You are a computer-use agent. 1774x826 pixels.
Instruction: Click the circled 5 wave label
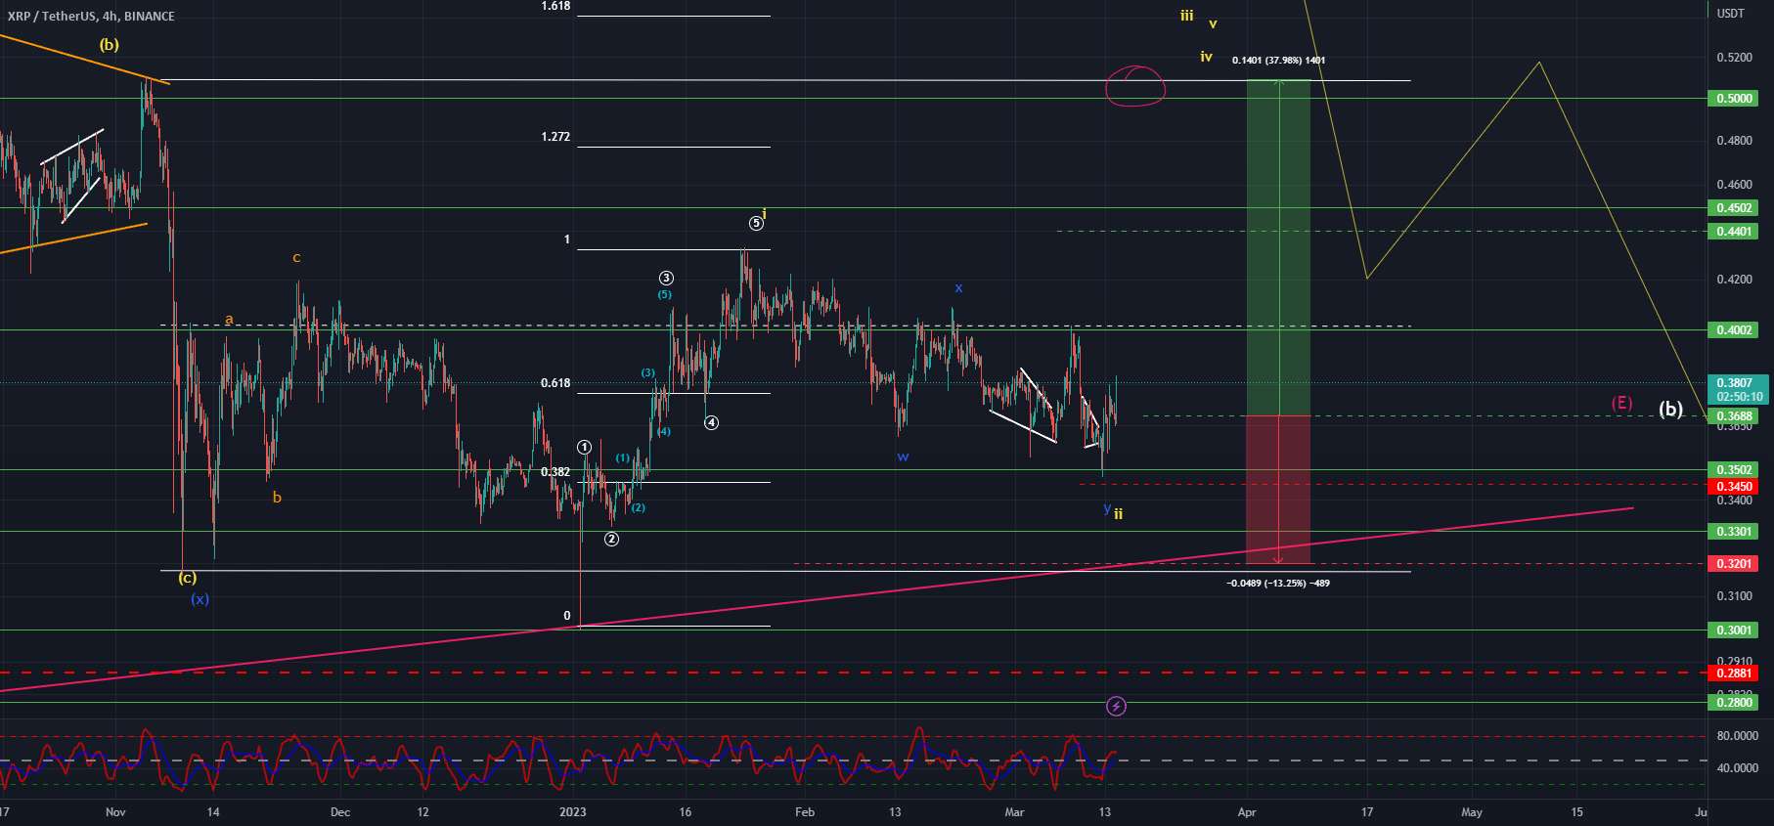click(757, 224)
